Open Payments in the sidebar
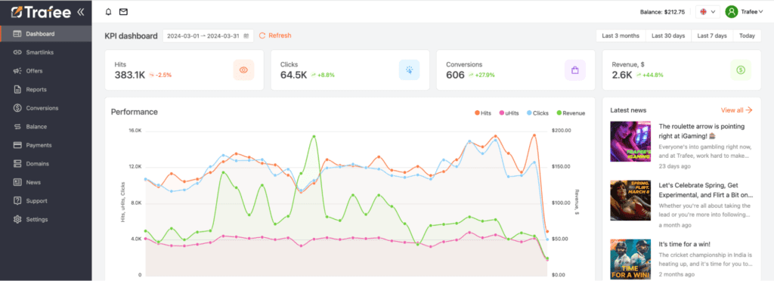The height and width of the screenshot is (281, 774). [x=46, y=145]
